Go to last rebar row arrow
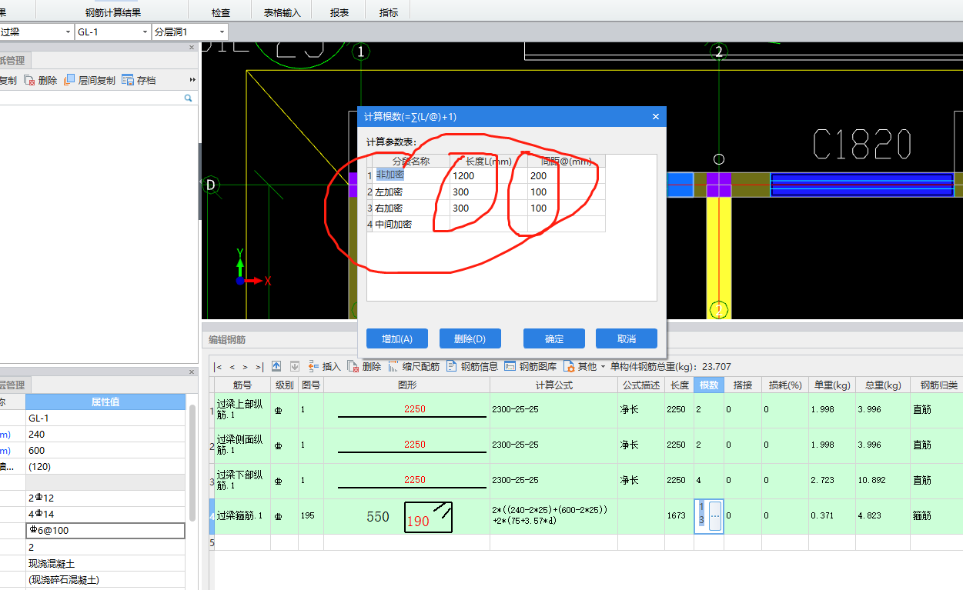963x590 pixels. click(x=259, y=367)
